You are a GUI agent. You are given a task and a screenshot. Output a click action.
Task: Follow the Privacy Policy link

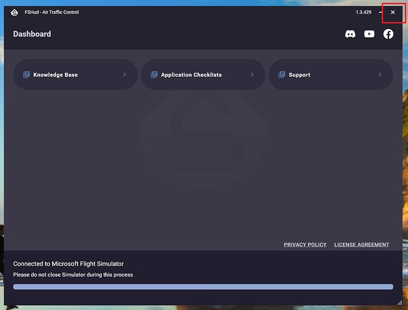(x=305, y=245)
